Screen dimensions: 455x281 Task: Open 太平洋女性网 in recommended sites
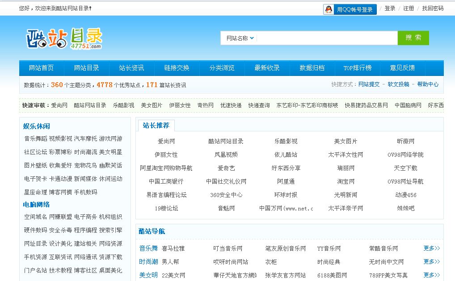345,155
